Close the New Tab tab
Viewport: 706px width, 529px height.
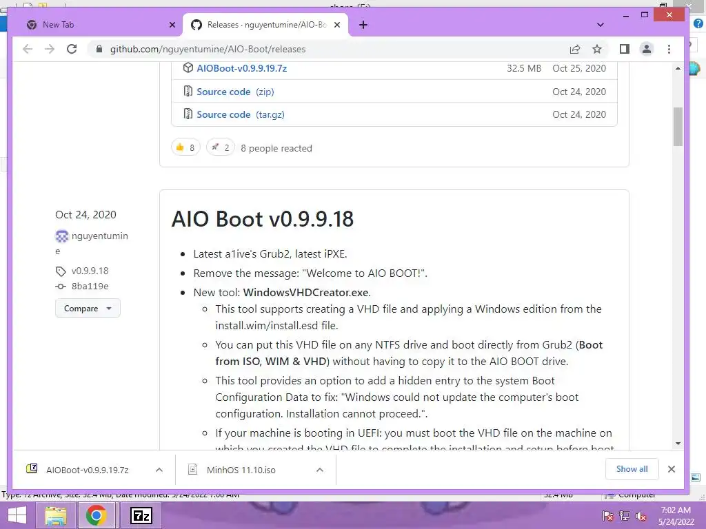[x=172, y=25]
